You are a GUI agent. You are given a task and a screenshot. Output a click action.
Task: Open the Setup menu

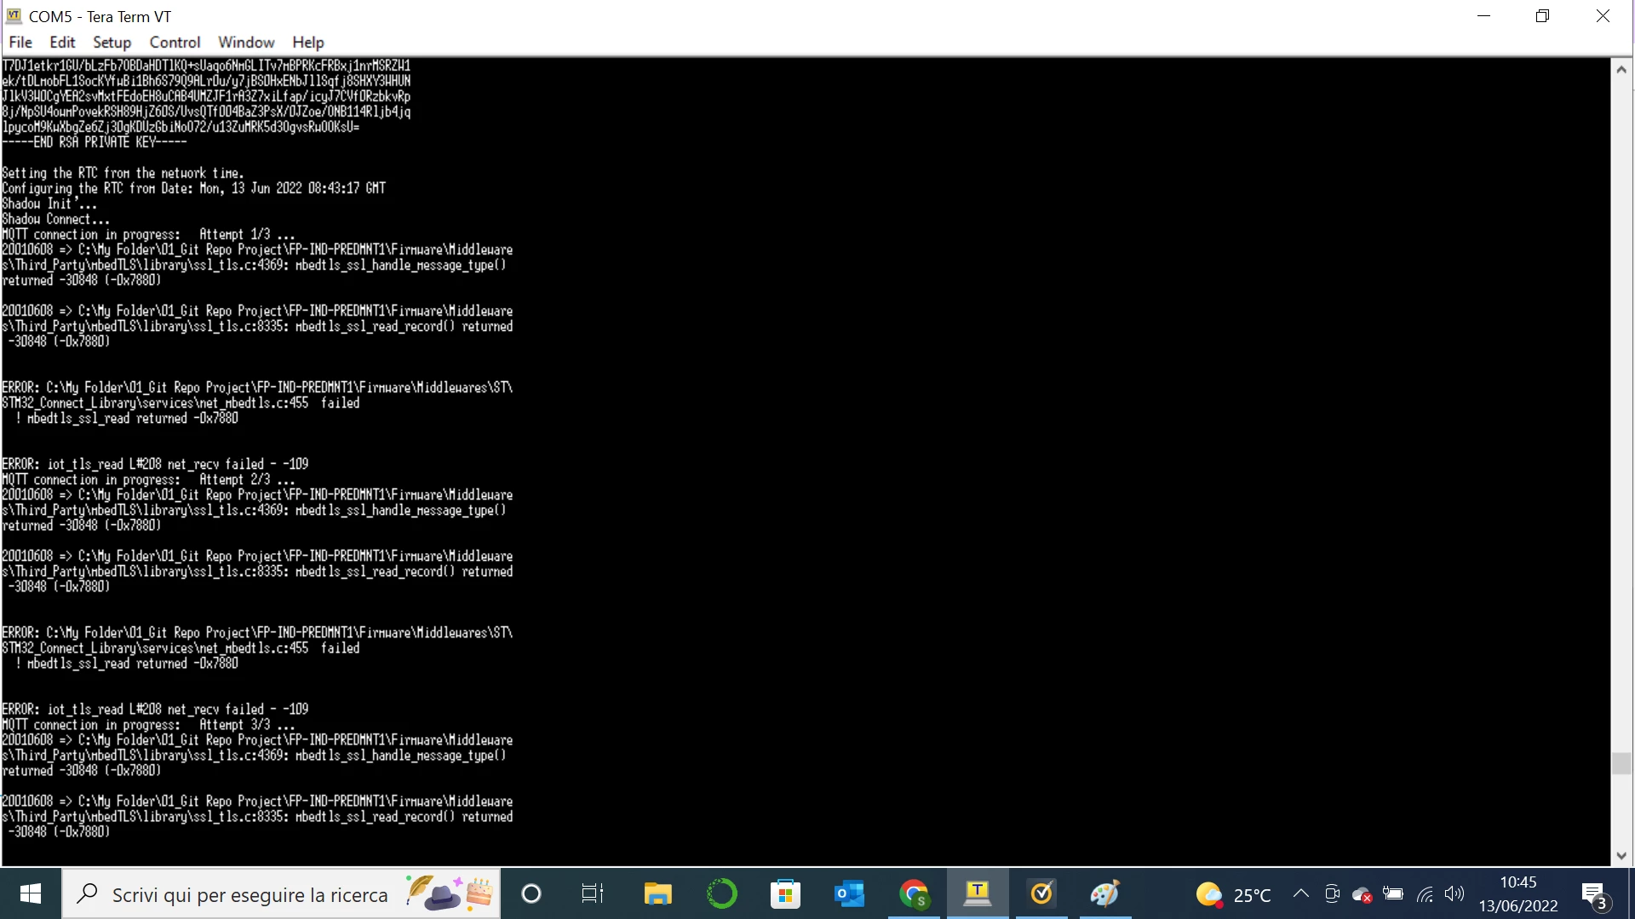click(112, 43)
